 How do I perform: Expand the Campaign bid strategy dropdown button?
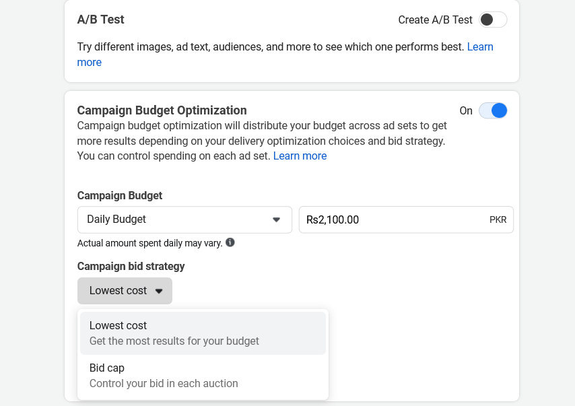click(x=125, y=291)
